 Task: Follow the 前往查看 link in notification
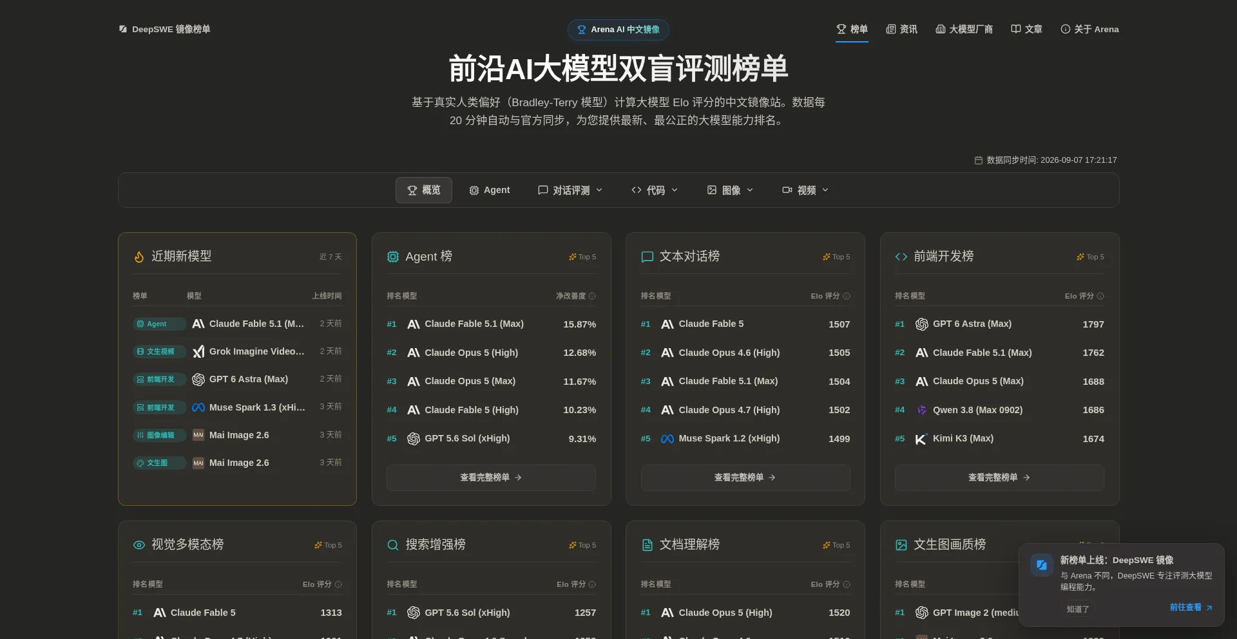pyautogui.click(x=1191, y=607)
